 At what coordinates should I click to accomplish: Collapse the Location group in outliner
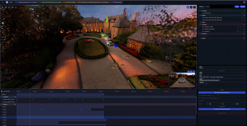(x=199, y=11)
